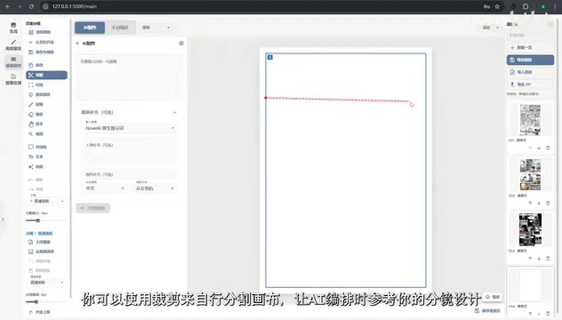Select blank page 004 thumbnail

[530, 285]
